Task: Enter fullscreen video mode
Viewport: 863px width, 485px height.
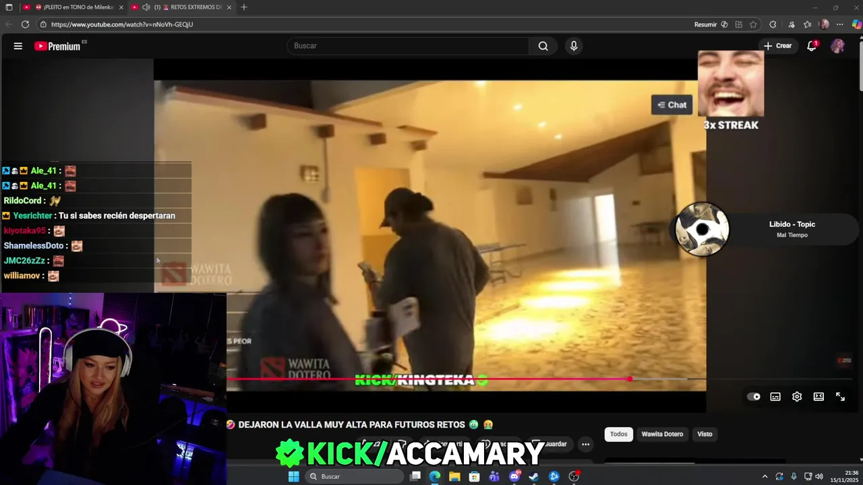Action: pos(840,397)
